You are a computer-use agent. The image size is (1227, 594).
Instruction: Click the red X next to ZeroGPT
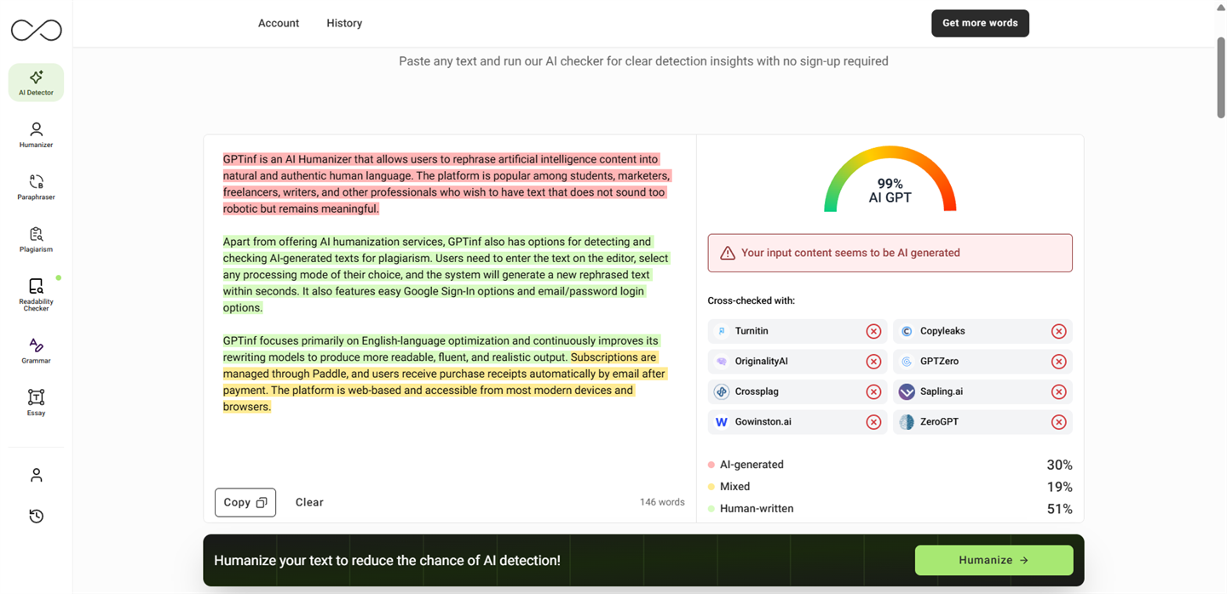[x=1058, y=422]
